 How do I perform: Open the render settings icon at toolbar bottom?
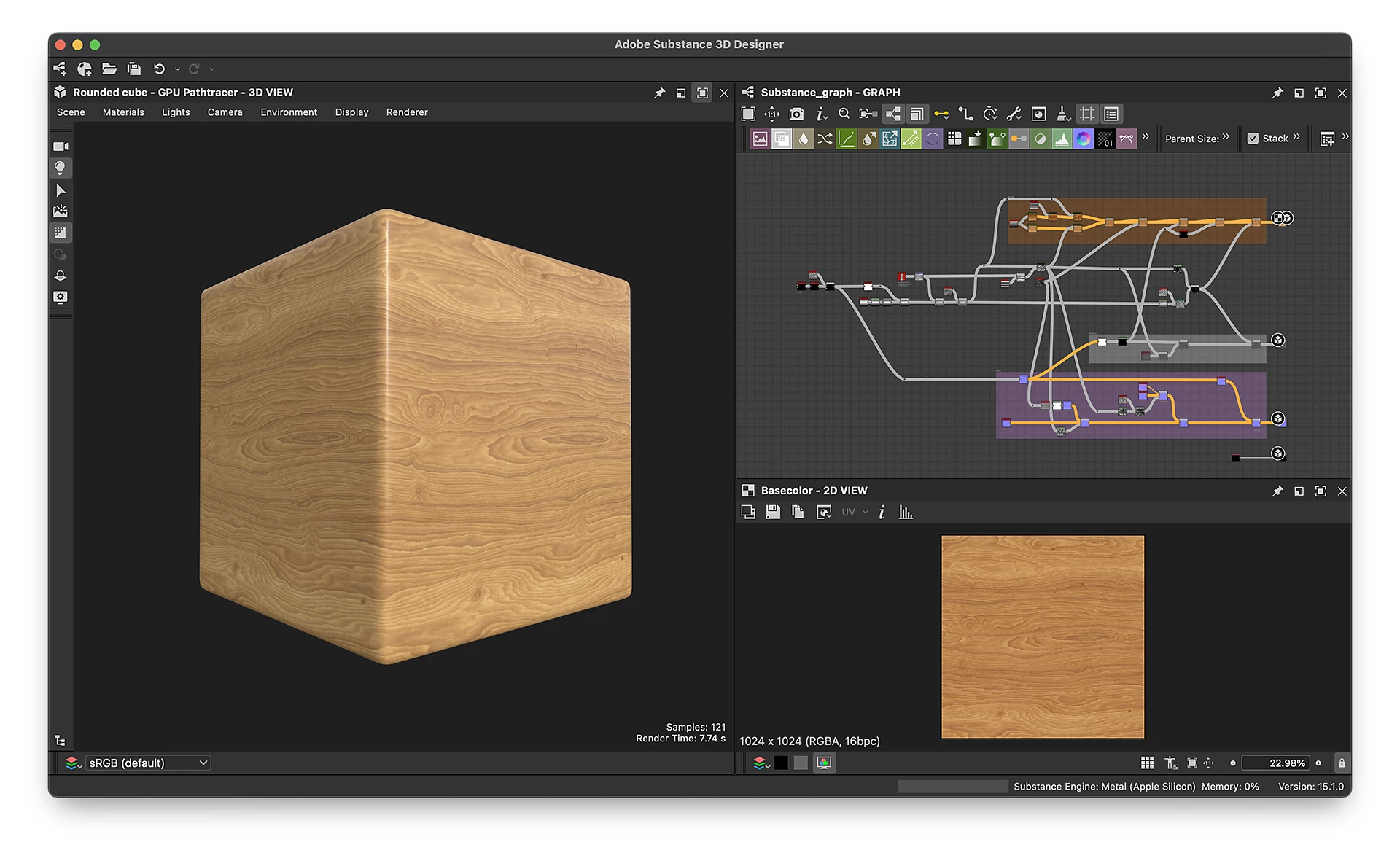tap(61, 297)
